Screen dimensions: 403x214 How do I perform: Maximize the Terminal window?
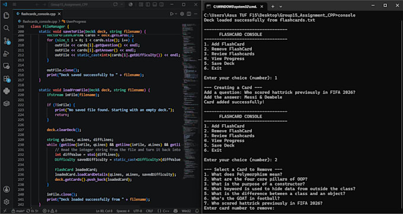pyautogui.click(x=385, y=5)
